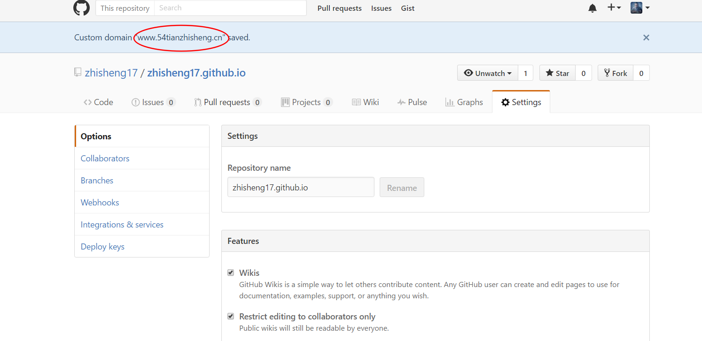The image size is (702, 341).
Task: Click the Settings panel heading text
Action: point(242,136)
